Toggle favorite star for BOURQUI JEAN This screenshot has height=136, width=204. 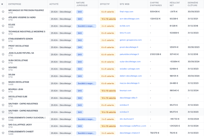pyautogui.click(x=3, y=90)
